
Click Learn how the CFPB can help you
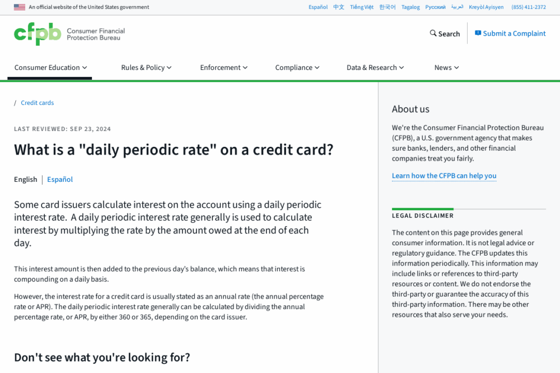444,176
